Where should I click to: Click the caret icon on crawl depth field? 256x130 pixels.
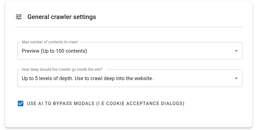coord(236,78)
